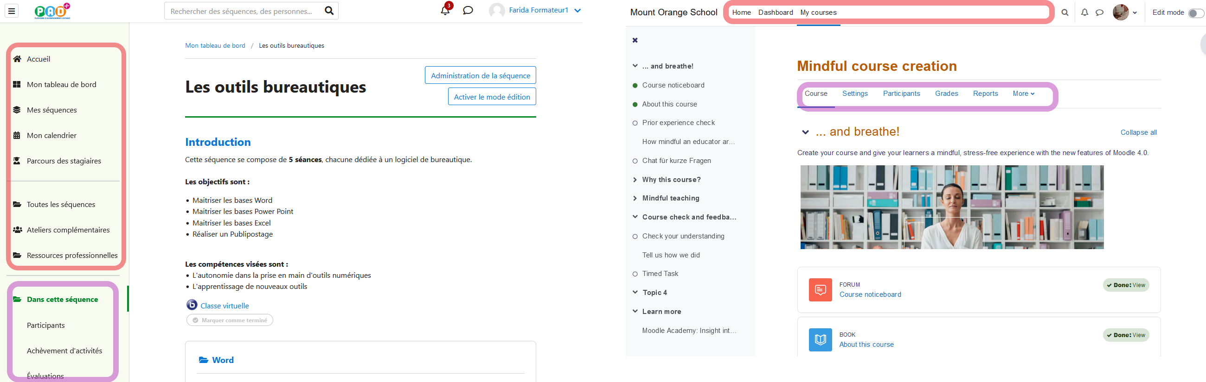Close the course index drawer
Screen dimensions: 1206x382
(635, 40)
